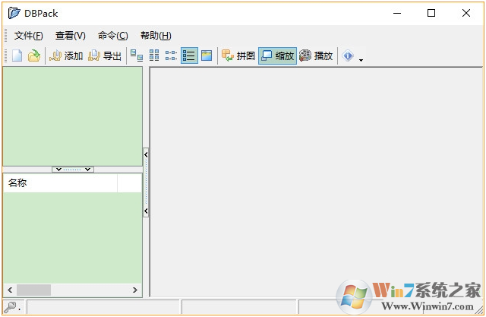Image resolution: width=486 pixels, height=317 pixels.
Task: Switch to small icons grid view
Action: pyautogui.click(x=154, y=55)
